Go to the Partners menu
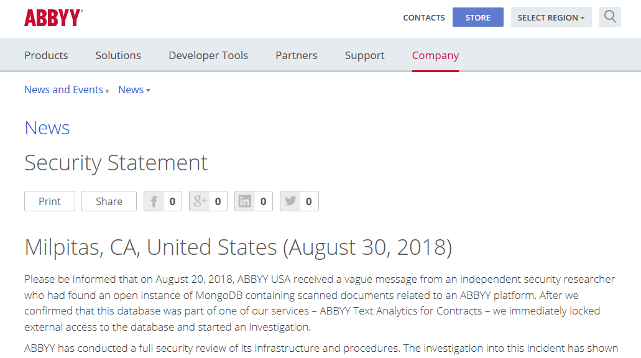This screenshot has height=358, width=641. click(297, 55)
